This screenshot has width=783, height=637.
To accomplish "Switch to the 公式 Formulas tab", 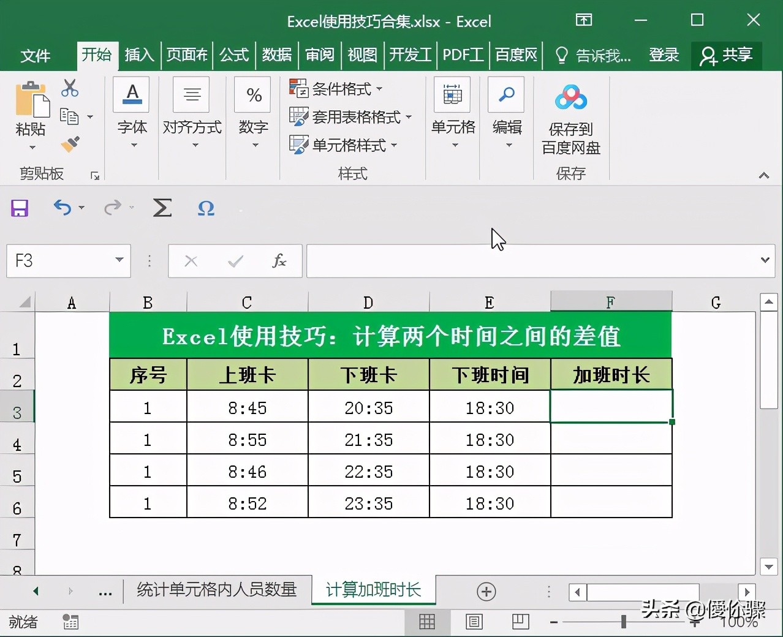I will pos(234,55).
